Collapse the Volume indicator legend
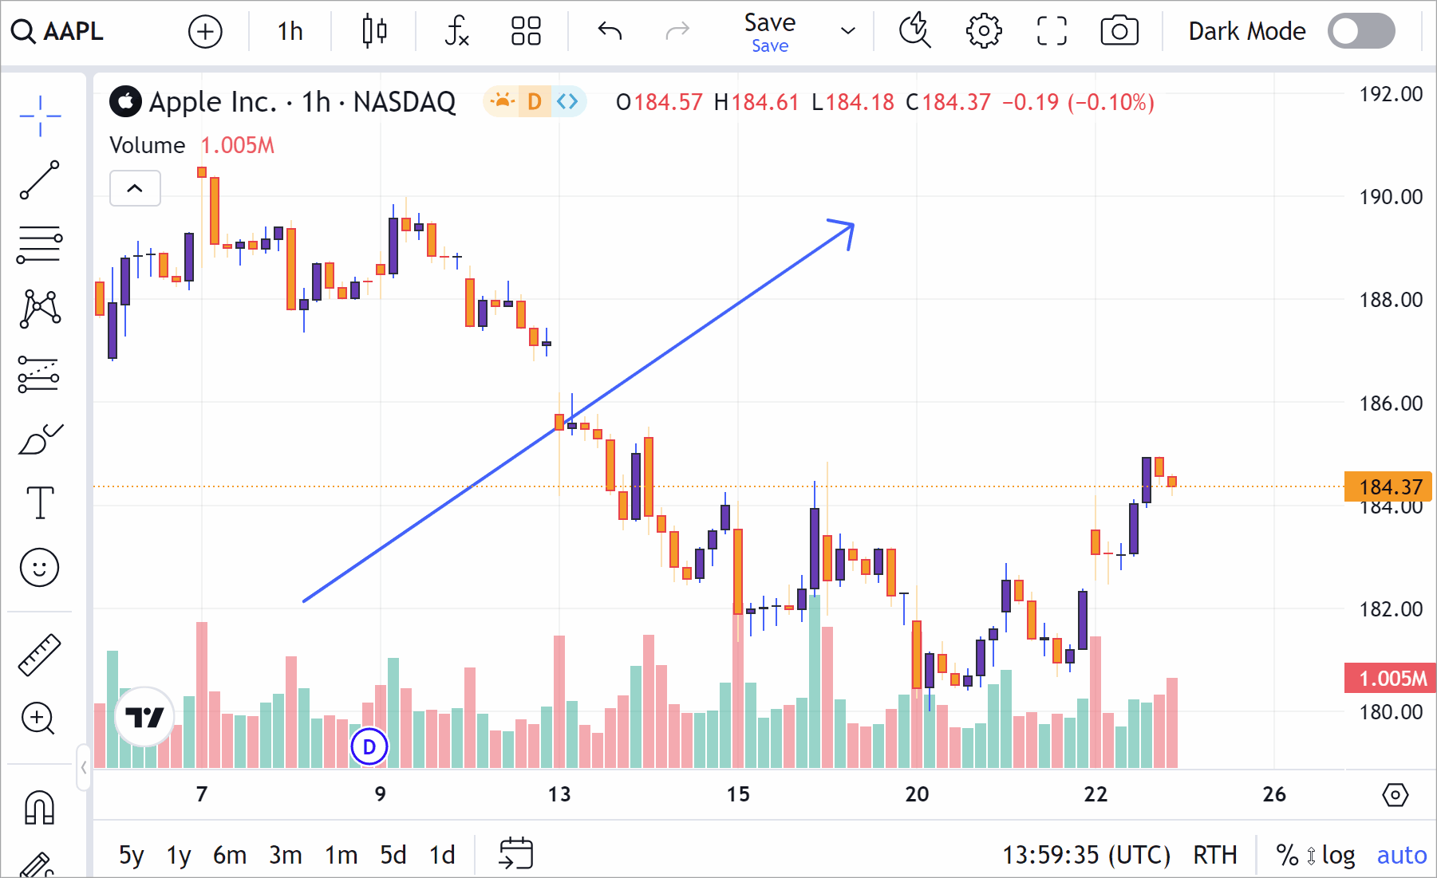This screenshot has width=1437, height=878. pyautogui.click(x=134, y=189)
